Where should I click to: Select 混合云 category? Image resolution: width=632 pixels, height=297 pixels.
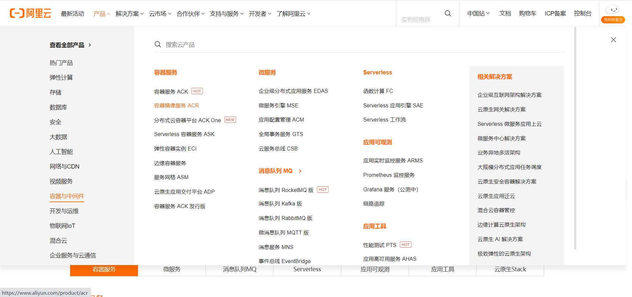[x=58, y=241]
